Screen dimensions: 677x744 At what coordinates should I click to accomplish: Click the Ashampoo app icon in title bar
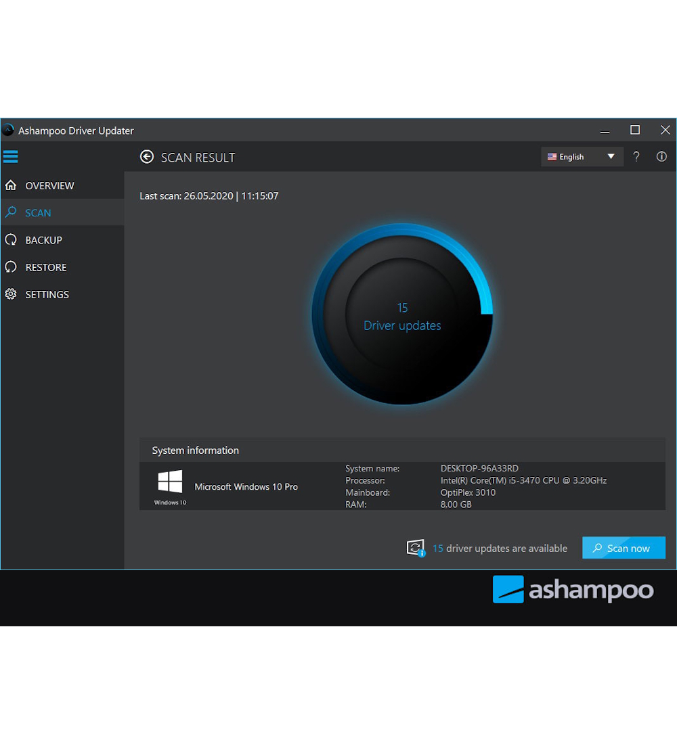[8, 130]
